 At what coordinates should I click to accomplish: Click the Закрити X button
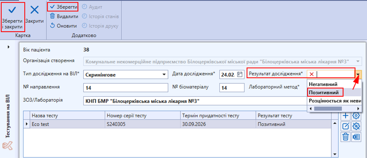[34, 14]
